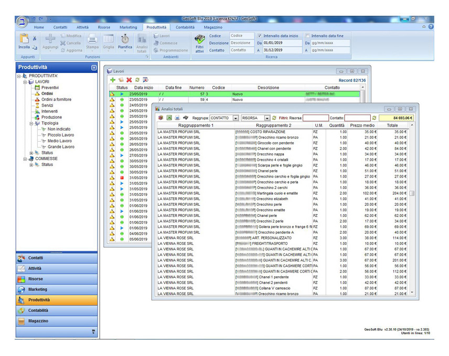Expand Status node under Tipologia
Viewport: 449px width, 356px height.
click(31, 153)
